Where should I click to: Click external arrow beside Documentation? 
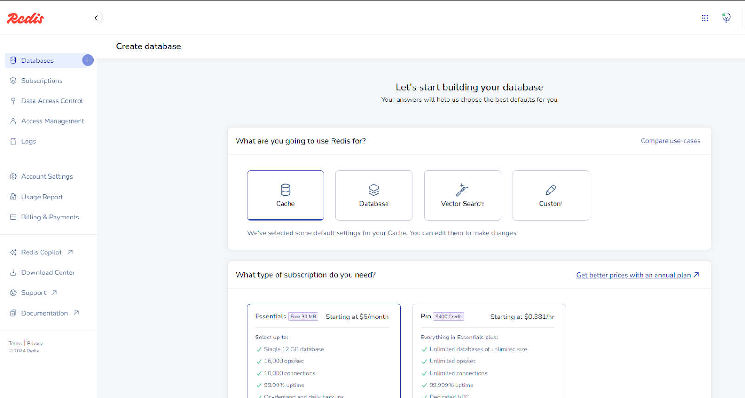76,313
